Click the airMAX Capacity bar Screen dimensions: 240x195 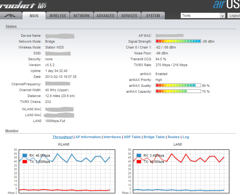(178, 91)
